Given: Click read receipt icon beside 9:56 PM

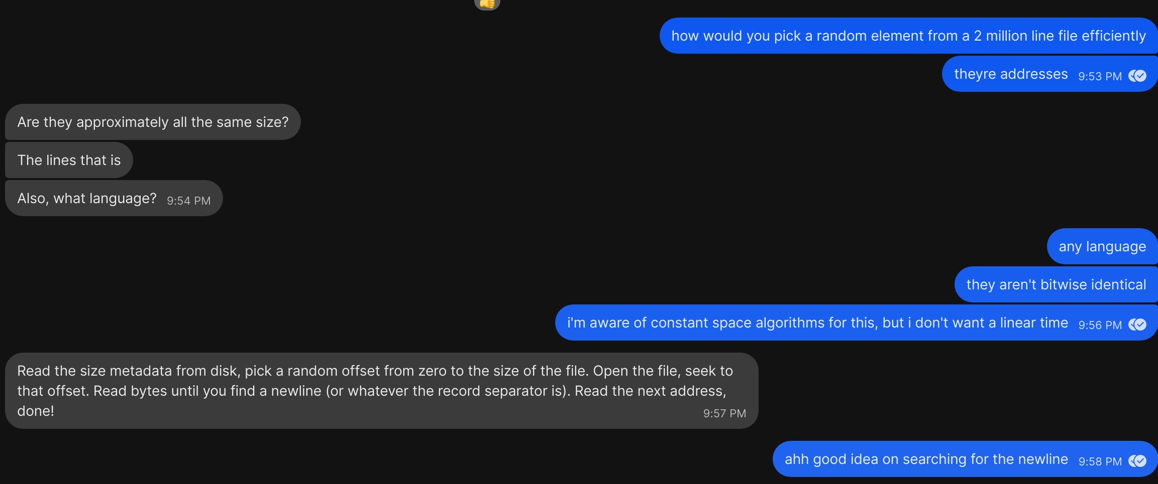Looking at the screenshot, I should click(x=1137, y=325).
